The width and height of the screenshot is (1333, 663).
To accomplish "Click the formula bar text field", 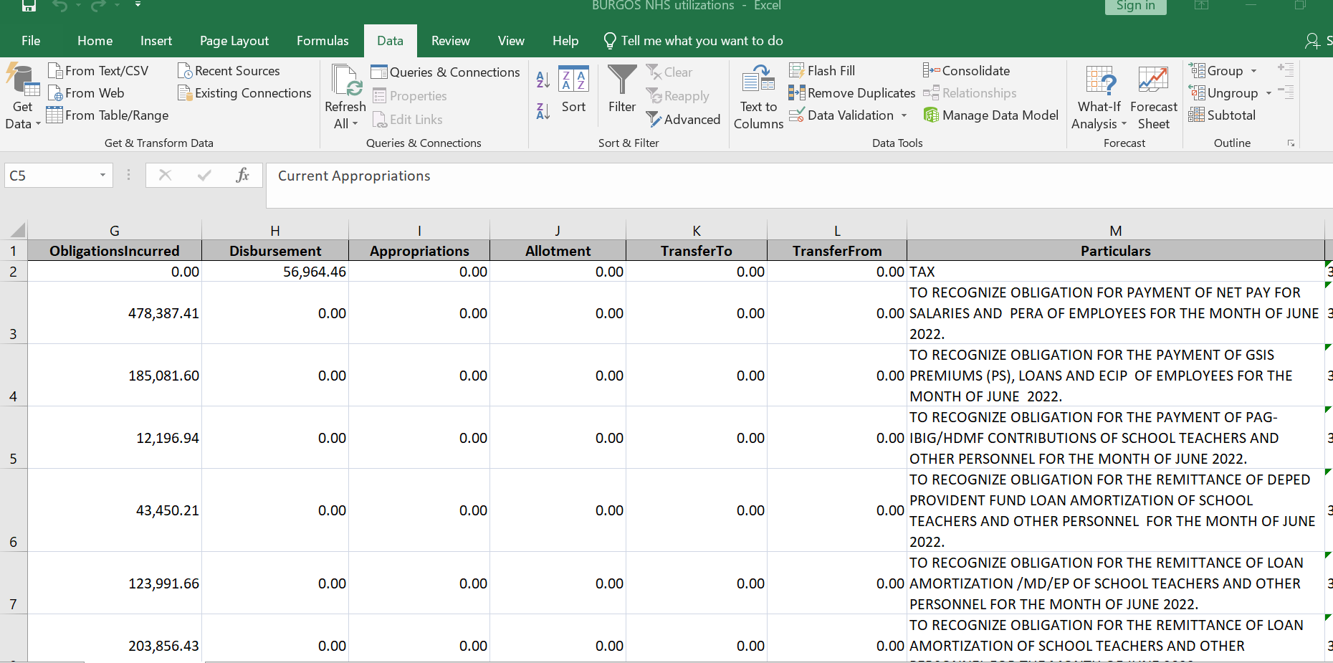I will pos(799,185).
